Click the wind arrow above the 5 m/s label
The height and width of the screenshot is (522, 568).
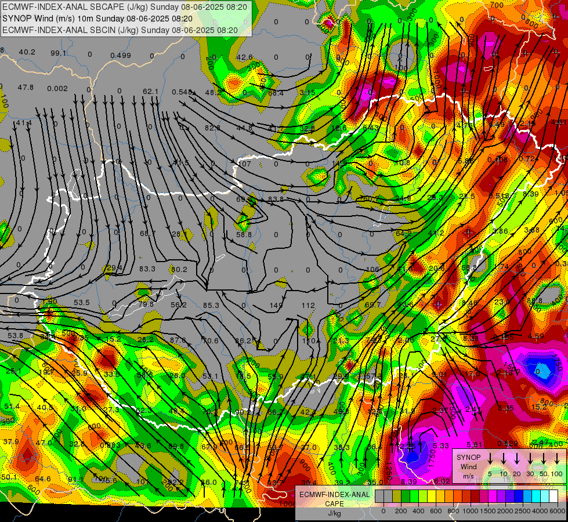tap(490, 459)
